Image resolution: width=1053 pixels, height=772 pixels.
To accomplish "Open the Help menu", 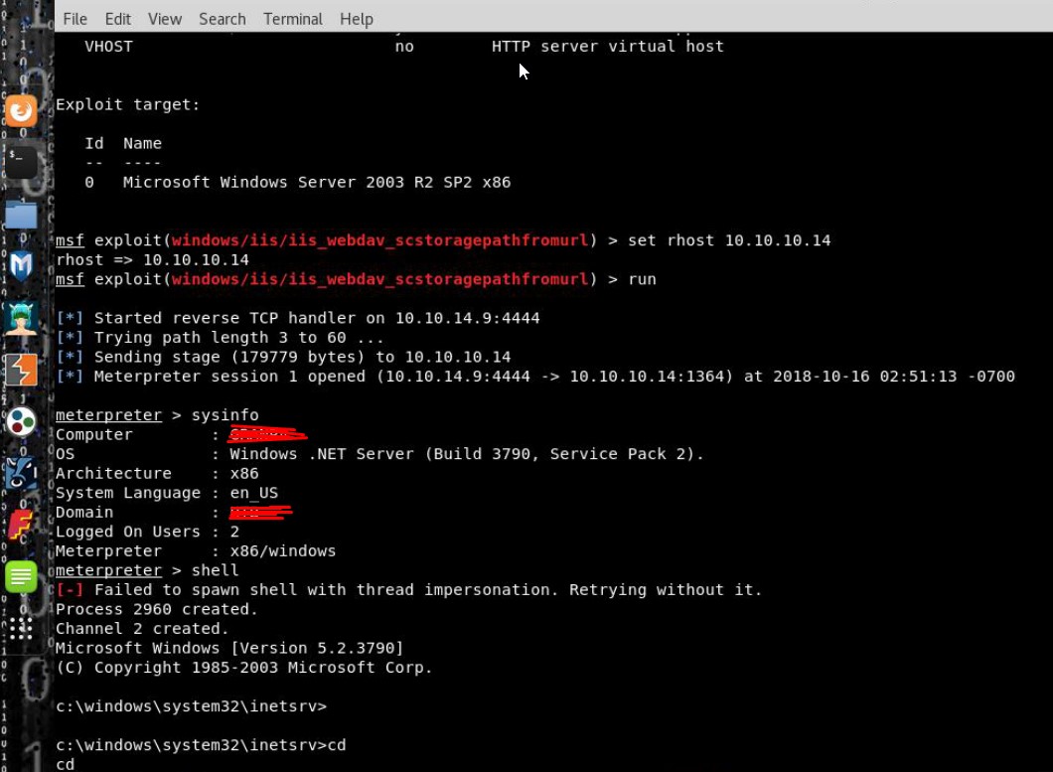I will [357, 19].
